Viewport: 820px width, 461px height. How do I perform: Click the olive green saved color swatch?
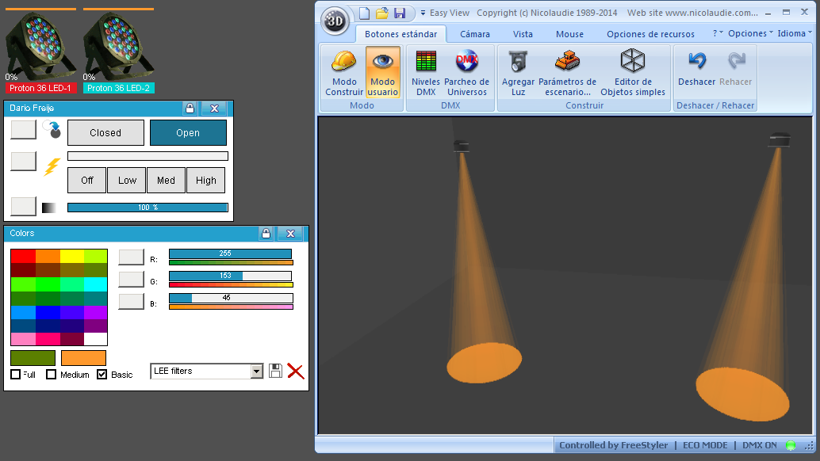33,358
